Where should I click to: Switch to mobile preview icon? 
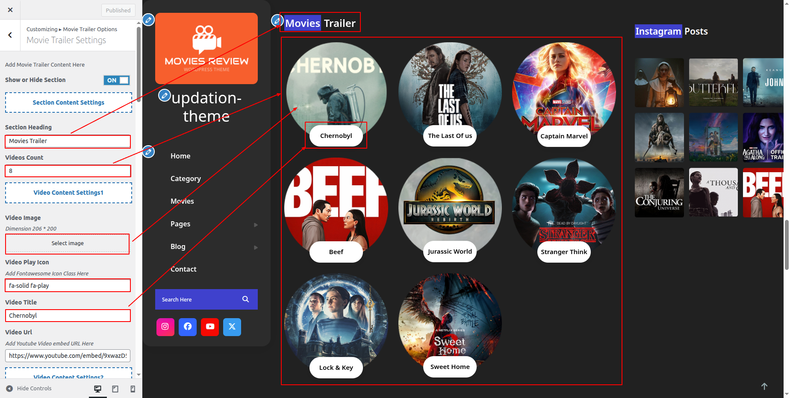tap(133, 389)
